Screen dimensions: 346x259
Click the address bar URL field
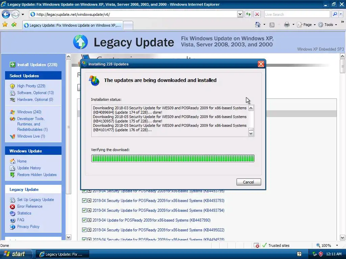pyautogui.click(x=133, y=15)
